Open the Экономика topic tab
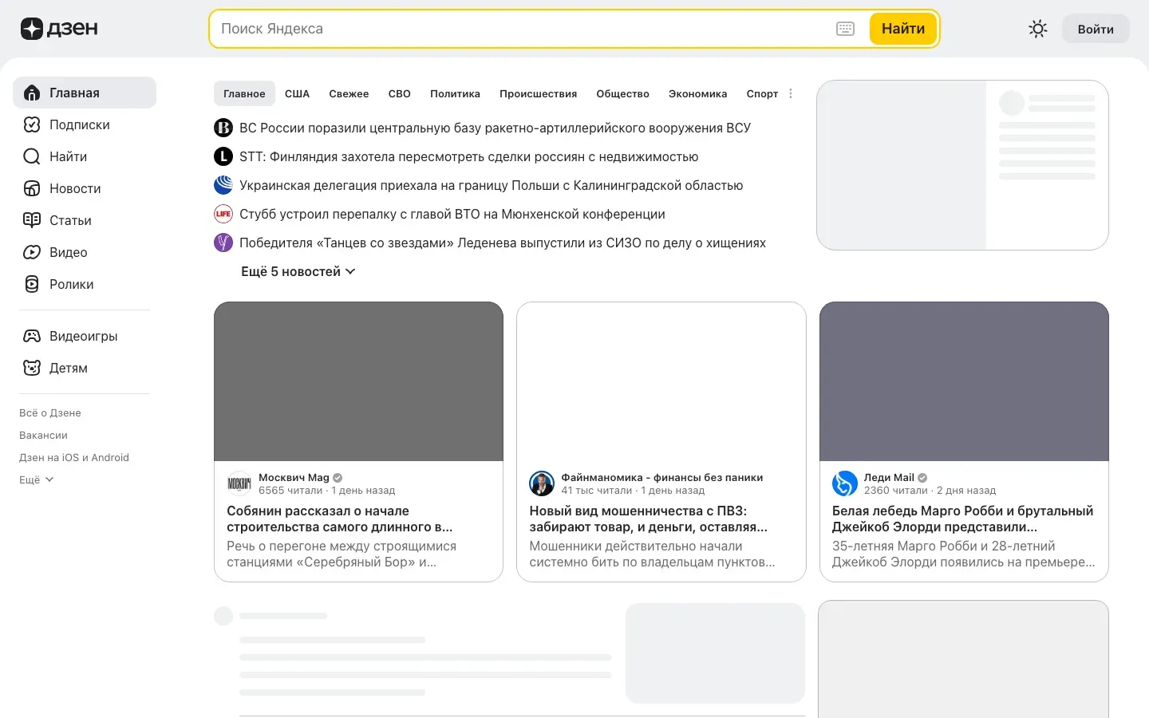The width and height of the screenshot is (1149, 718). click(697, 93)
